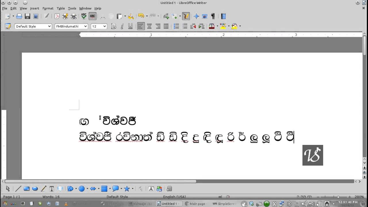368x207 pixels.
Task: Expand the Stars shapes dropdown arrow
Action: (x=133, y=189)
